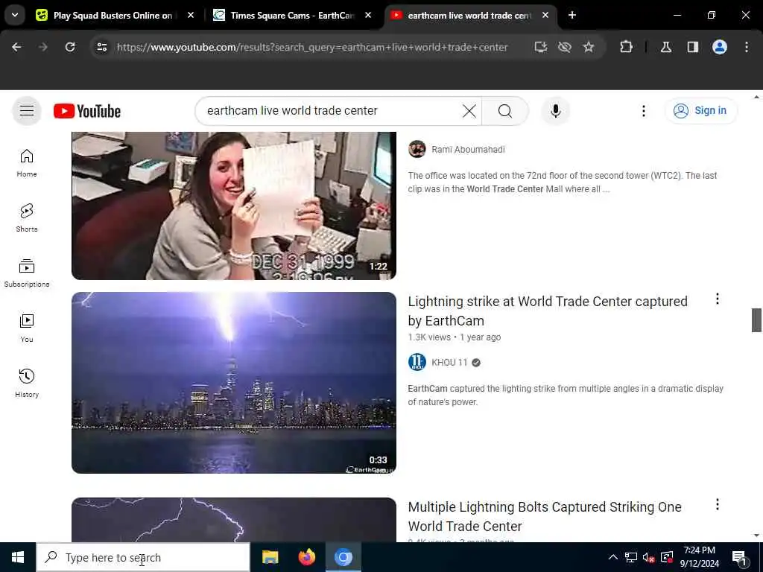Open the You section in sidebar
Screen dimensions: 763x572
coord(27,328)
